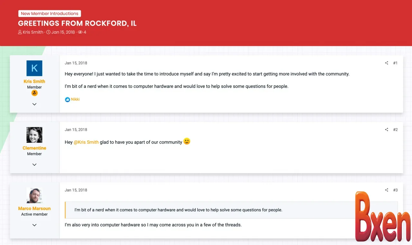Open Marco Marsoun's profile name link
This screenshot has height=245, width=412.
[x=34, y=208]
